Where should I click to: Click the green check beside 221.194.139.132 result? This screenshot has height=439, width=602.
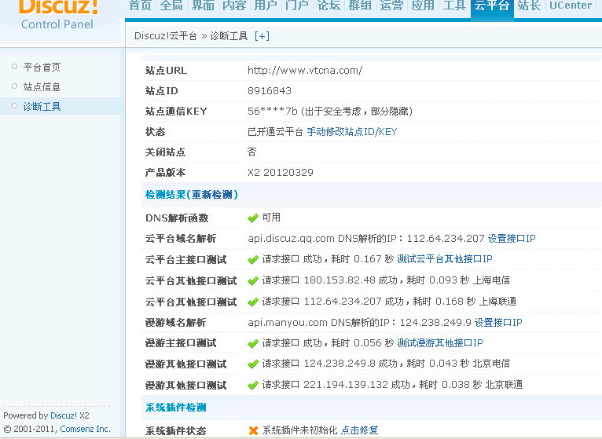click(253, 385)
